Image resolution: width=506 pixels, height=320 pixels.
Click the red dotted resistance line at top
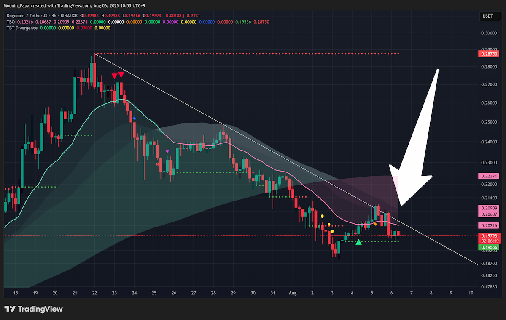(247, 54)
